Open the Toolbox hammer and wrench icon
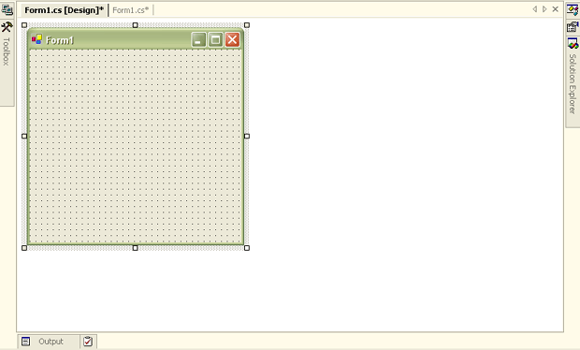The height and width of the screenshot is (350, 580). [x=7, y=27]
